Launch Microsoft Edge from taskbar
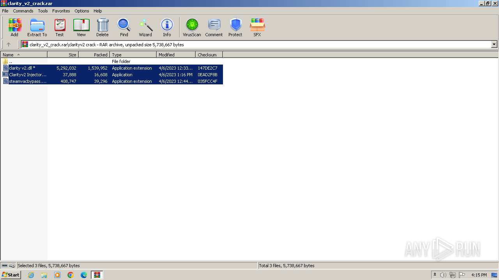The image size is (499, 280). [x=84, y=275]
